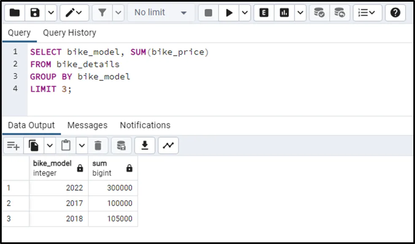Open the help question mark icon
Screen dimensions: 415x244
[x=395, y=13]
